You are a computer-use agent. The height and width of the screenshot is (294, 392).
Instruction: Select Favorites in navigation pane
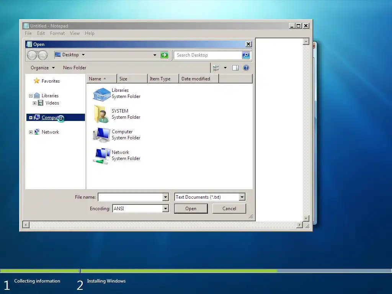51,81
